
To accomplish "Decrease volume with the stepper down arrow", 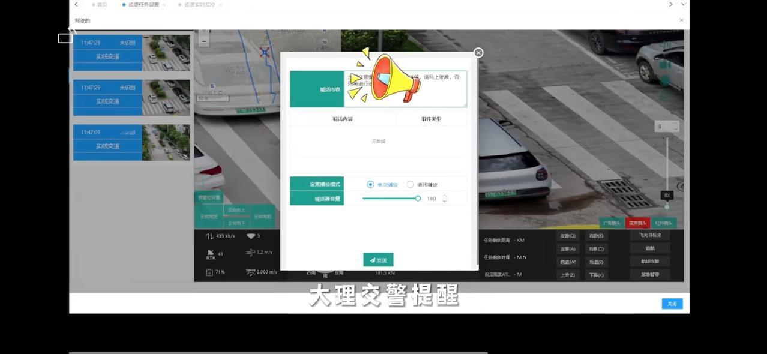I will 444,201.
